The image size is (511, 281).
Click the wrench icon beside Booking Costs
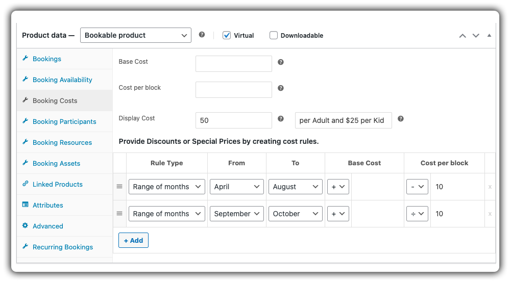pos(25,99)
